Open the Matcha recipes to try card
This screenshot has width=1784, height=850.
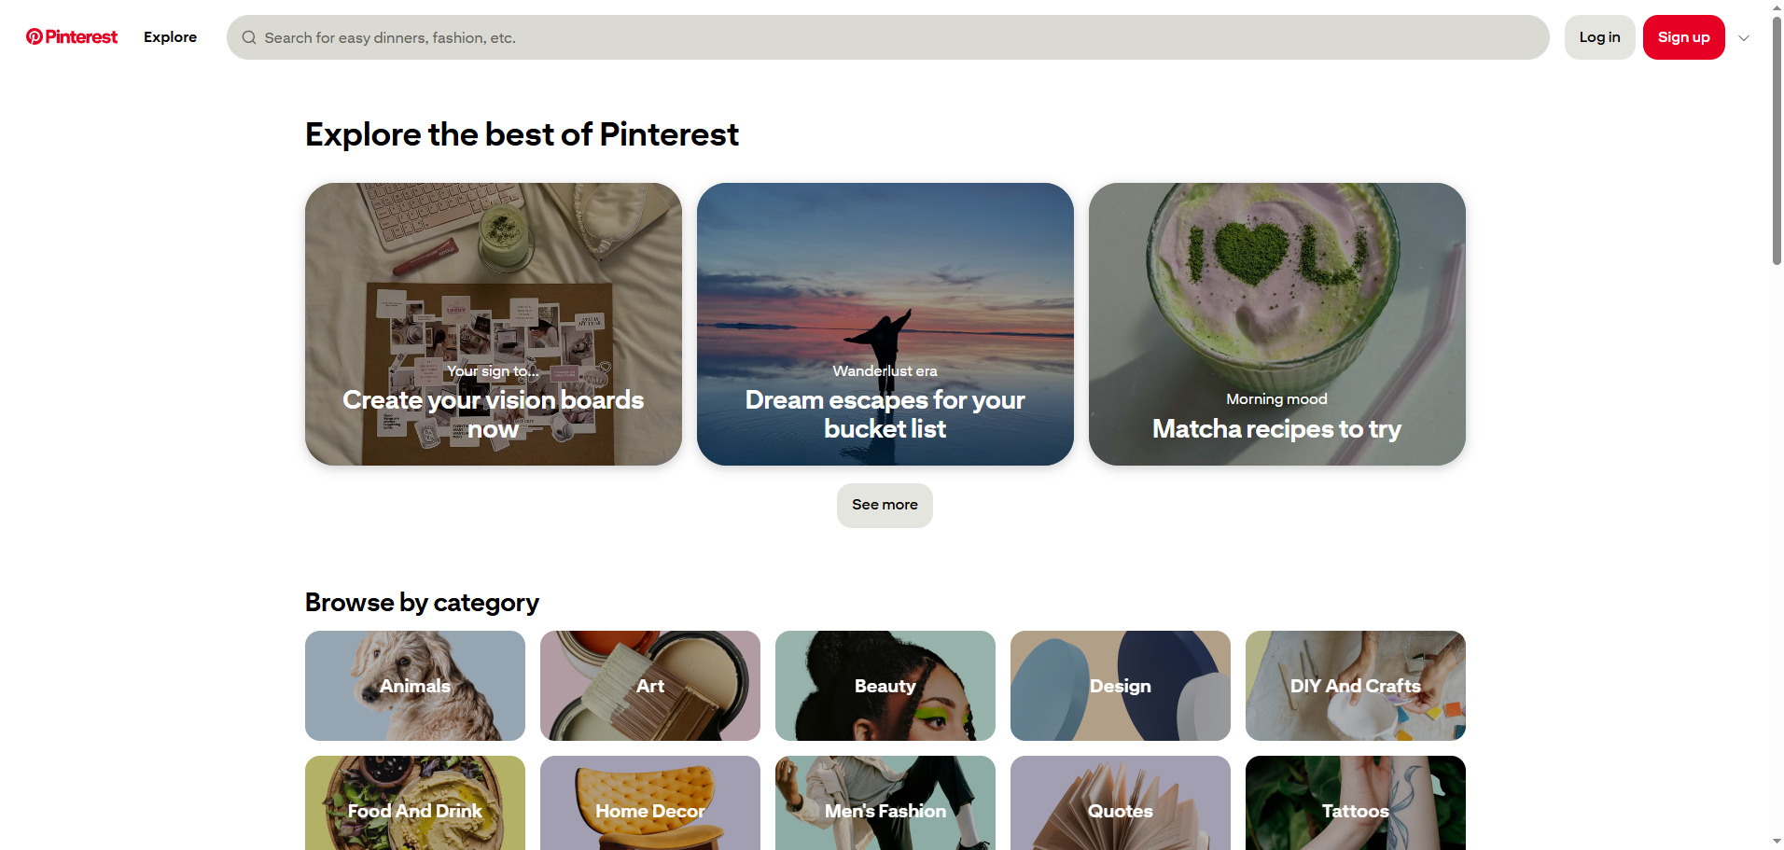[x=1276, y=324]
